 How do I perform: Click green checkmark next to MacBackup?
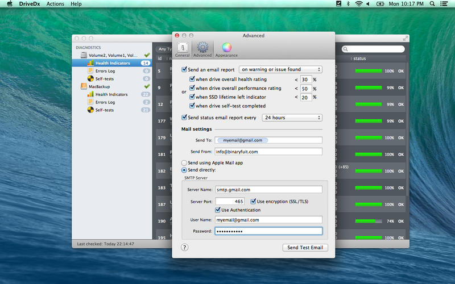pyautogui.click(x=147, y=86)
